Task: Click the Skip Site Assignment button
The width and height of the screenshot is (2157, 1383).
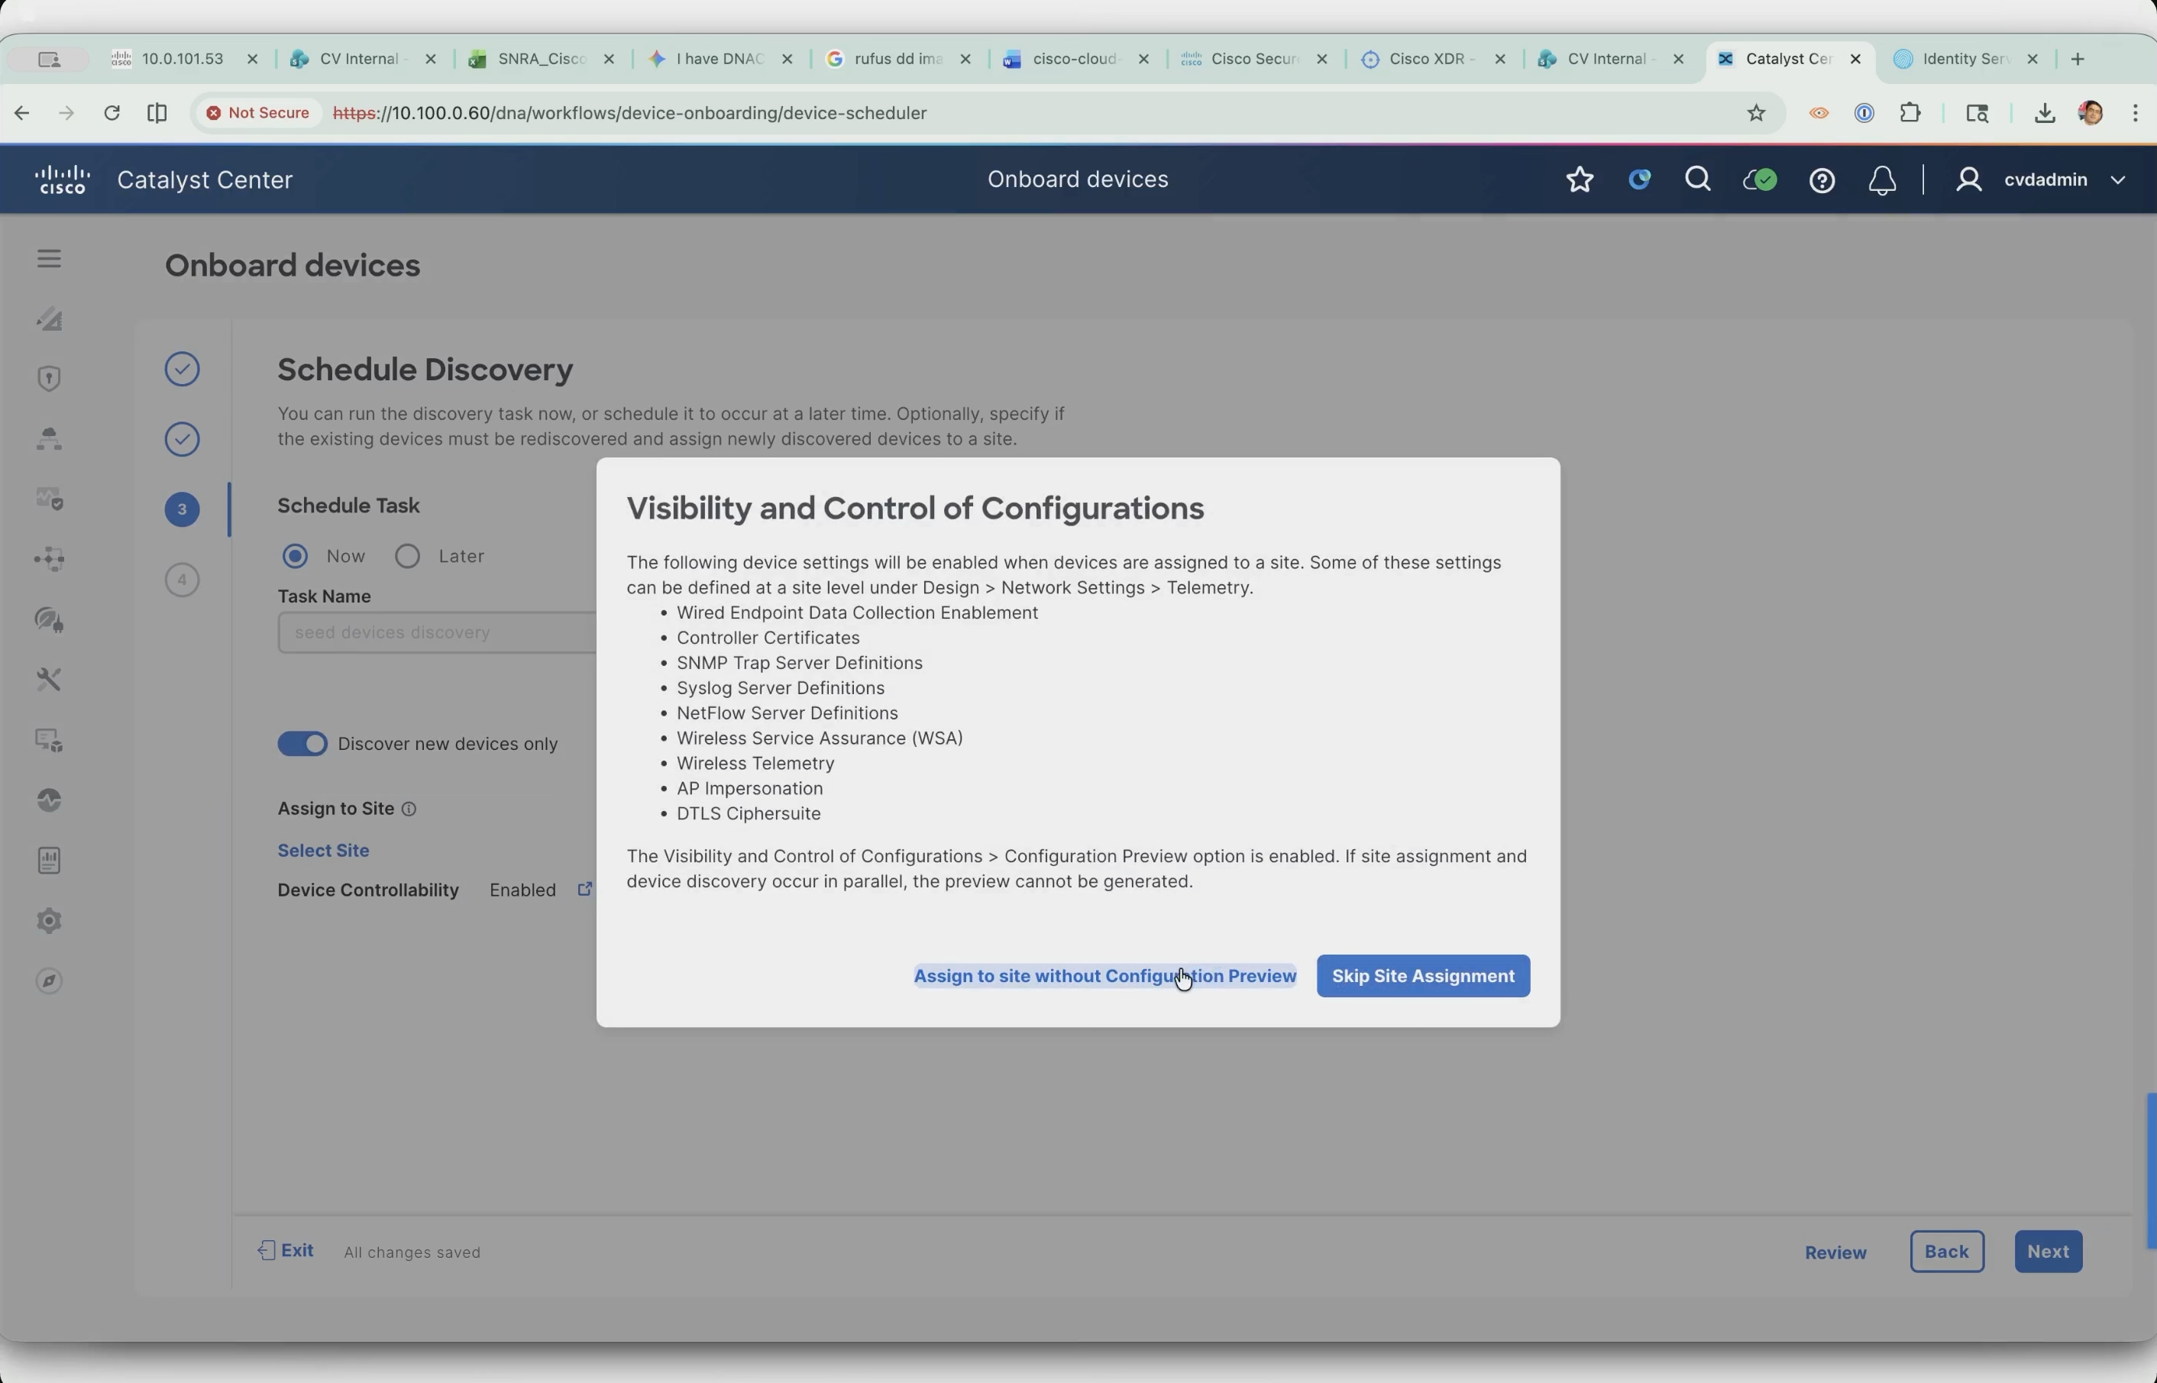Action: point(1423,976)
